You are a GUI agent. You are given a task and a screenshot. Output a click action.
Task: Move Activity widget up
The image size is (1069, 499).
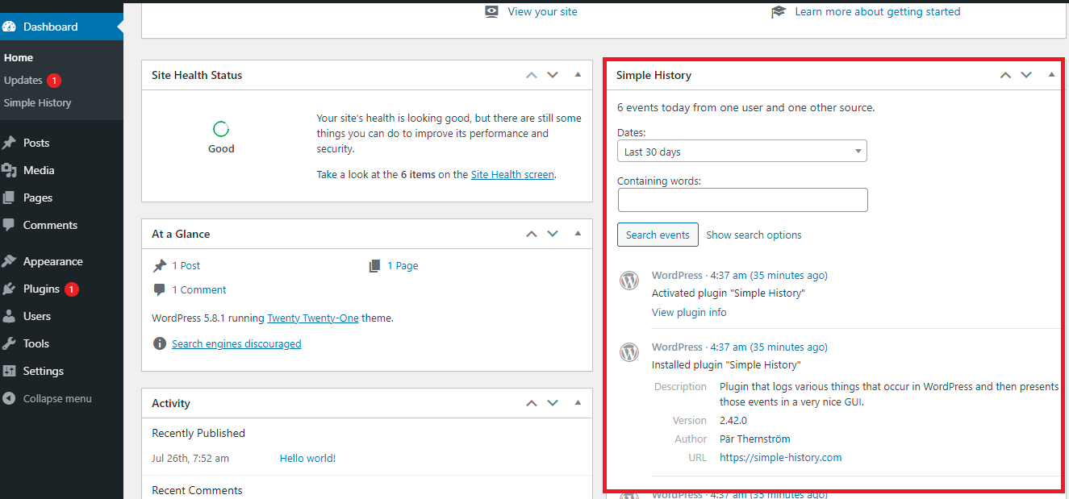click(x=531, y=403)
